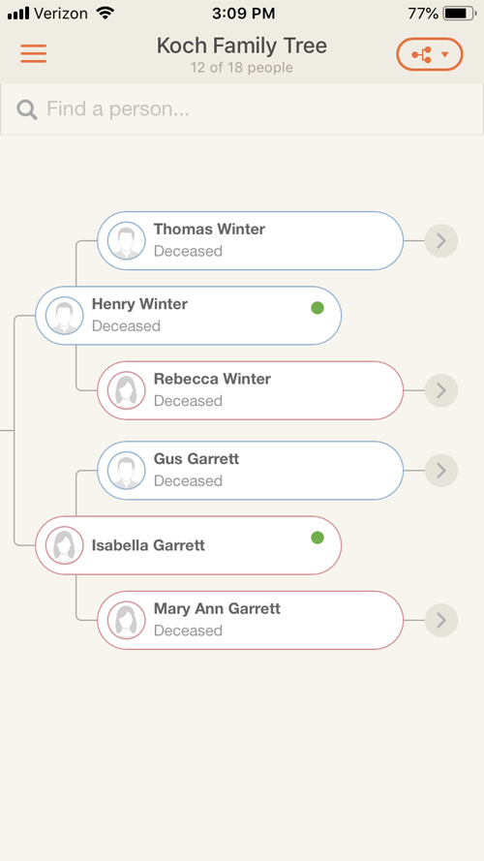Focus the Find a person search field
This screenshot has height=861, width=484.
pos(242,109)
